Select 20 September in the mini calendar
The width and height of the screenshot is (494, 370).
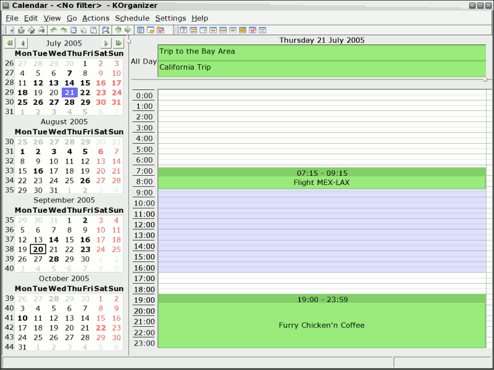coord(38,250)
